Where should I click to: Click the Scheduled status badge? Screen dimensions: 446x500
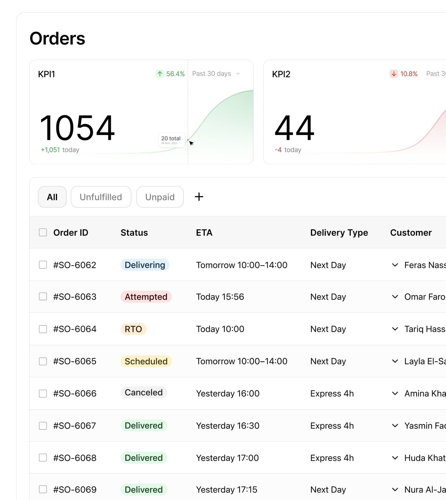point(146,361)
